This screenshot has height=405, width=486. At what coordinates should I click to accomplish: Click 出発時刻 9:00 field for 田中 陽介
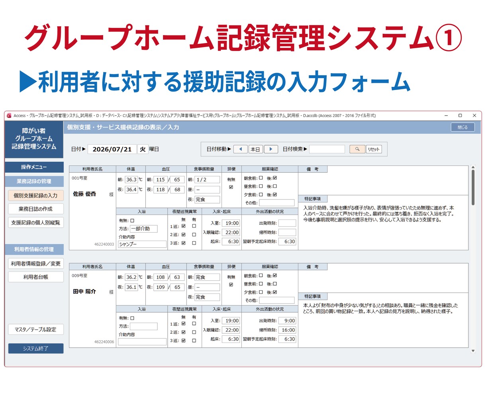coord(287,321)
